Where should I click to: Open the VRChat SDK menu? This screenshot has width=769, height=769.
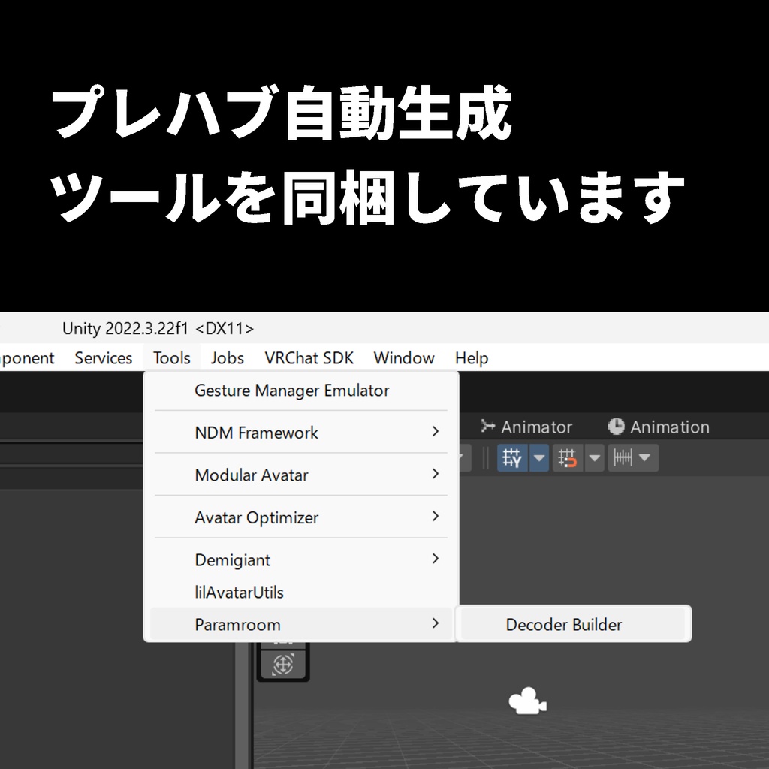pyautogui.click(x=309, y=358)
